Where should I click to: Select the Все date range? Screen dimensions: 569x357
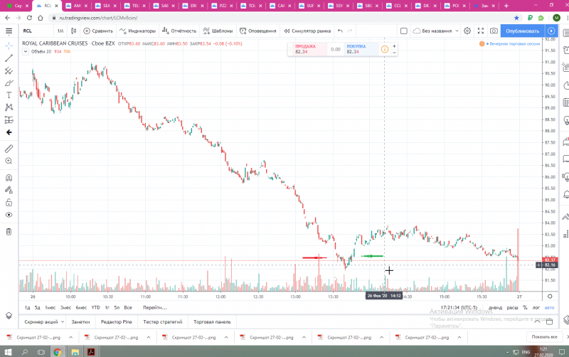pos(128,308)
